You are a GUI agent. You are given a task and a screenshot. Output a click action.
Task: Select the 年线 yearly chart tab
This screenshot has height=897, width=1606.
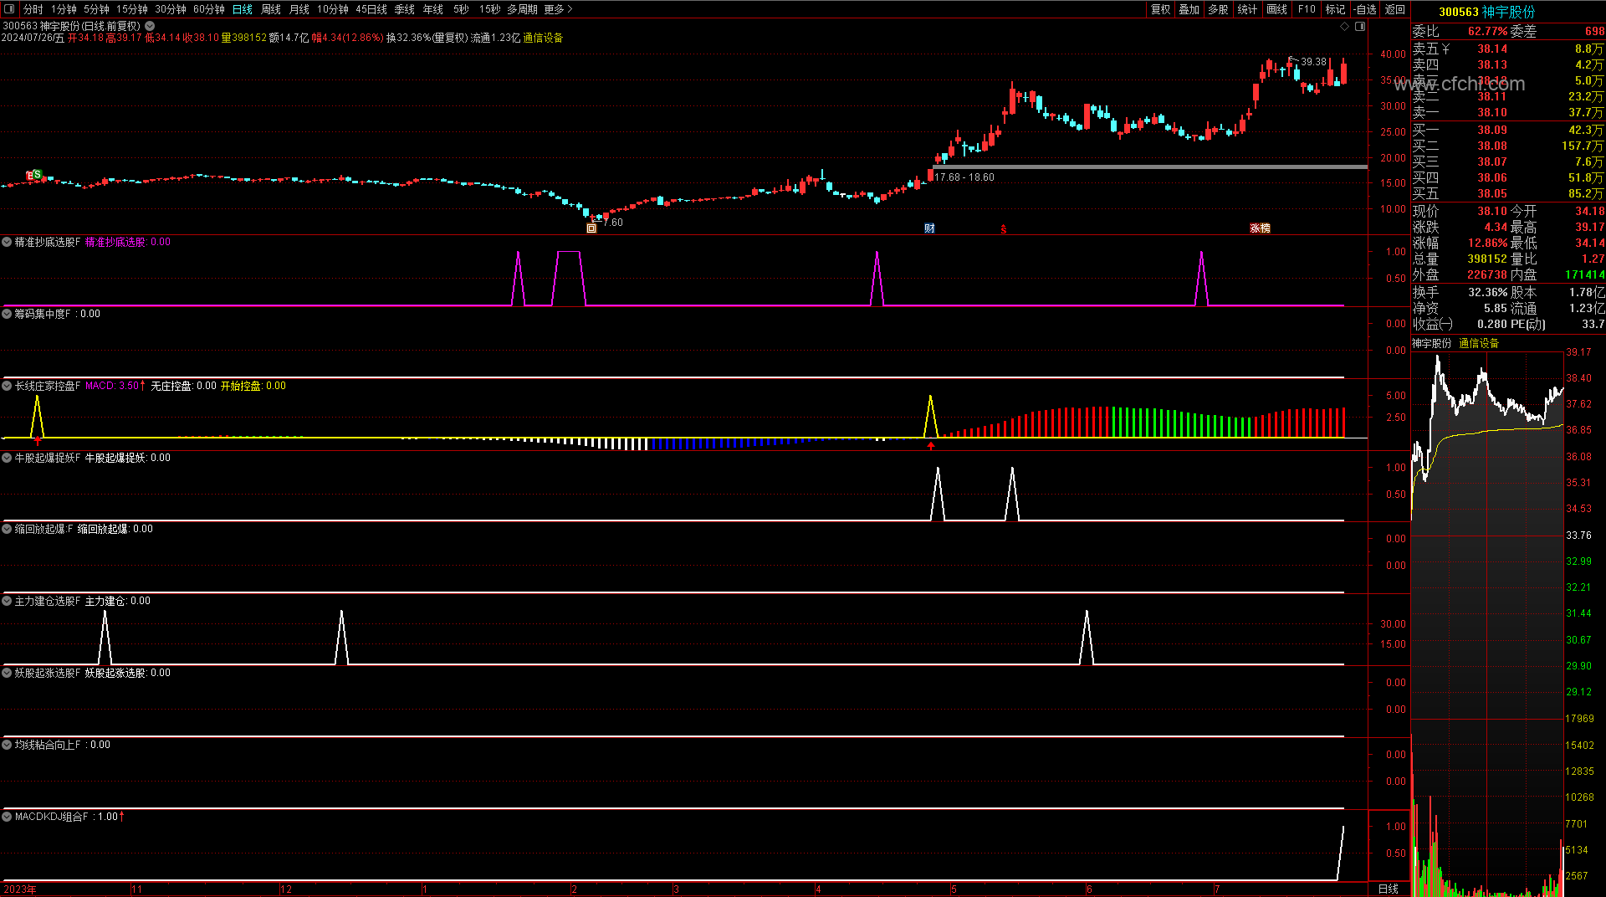click(x=433, y=9)
